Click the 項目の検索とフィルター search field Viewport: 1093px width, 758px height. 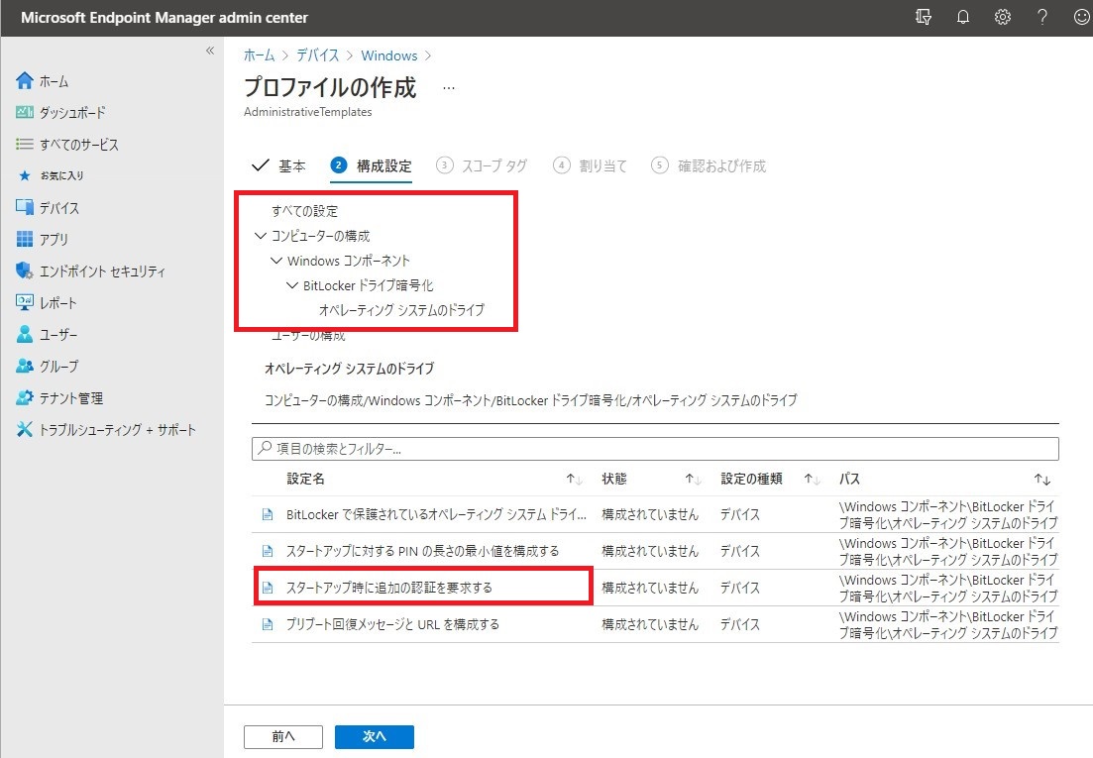pos(655,449)
